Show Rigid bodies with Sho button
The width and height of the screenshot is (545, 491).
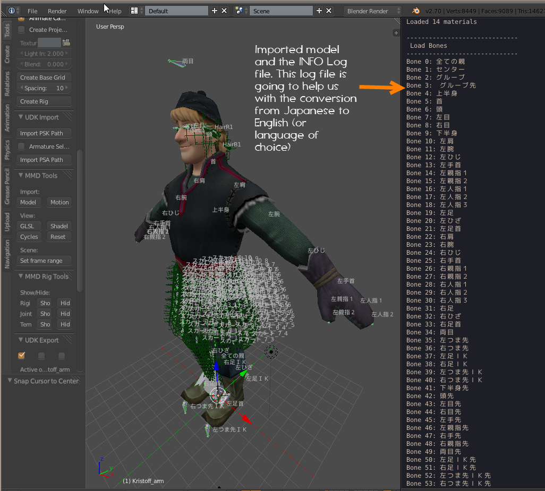[45, 303]
